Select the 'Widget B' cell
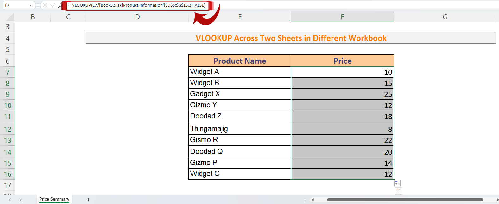This screenshot has height=204, width=499. pos(240,83)
